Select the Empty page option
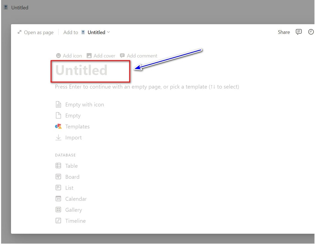This screenshot has width=315, height=245. 68,115
